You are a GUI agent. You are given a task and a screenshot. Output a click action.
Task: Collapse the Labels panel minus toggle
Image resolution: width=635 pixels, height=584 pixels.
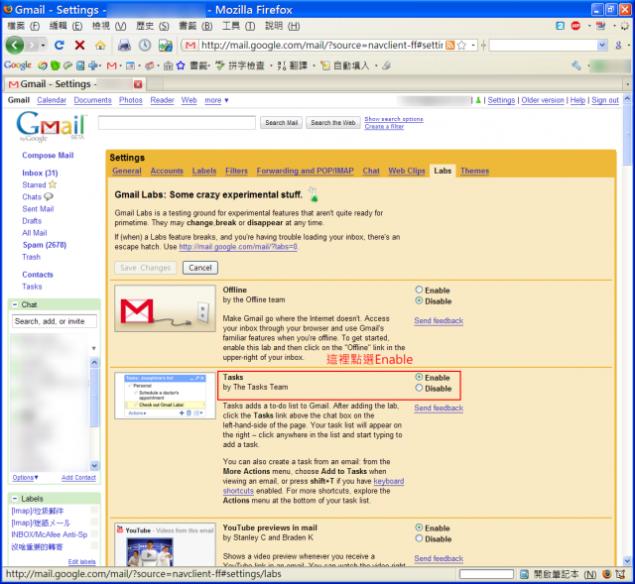coord(15,499)
